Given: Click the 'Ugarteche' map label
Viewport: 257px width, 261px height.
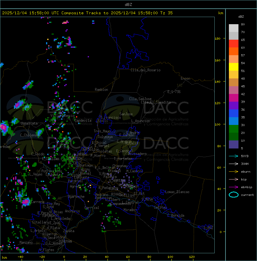Looking at the screenshot, I should tap(76, 197).
